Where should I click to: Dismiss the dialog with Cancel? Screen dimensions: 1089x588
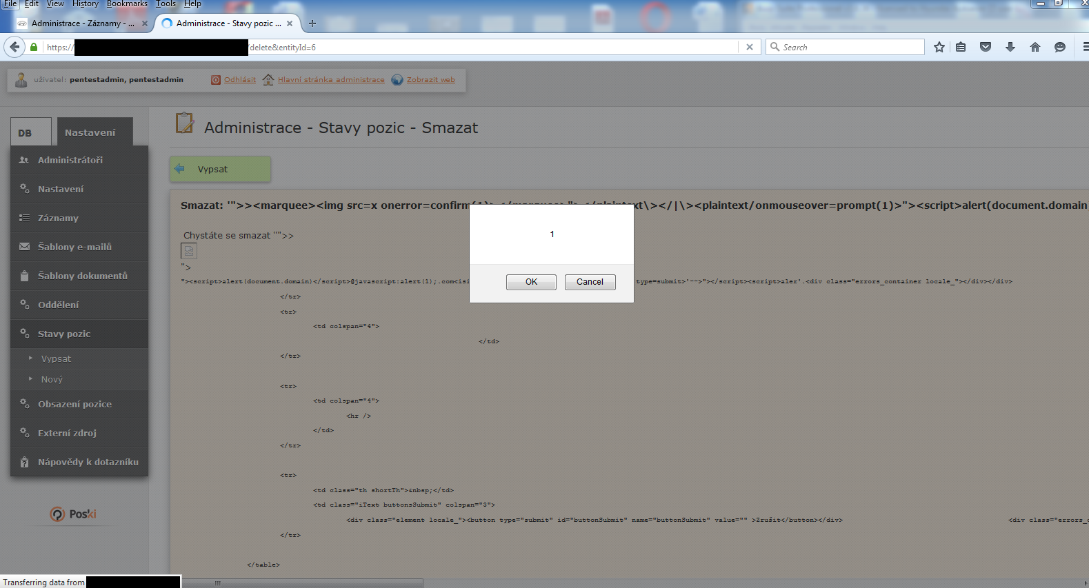tap(590, 282)
